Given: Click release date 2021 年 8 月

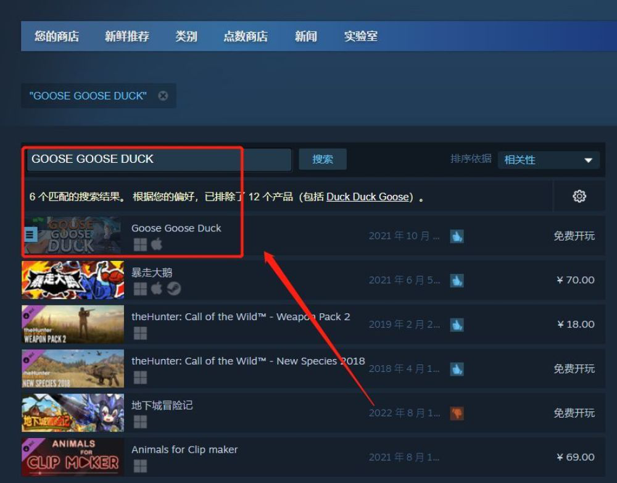Looking at the screenshot, I should point(404,458).
